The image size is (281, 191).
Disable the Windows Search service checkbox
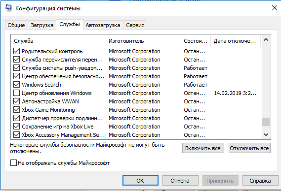click(x=16, y=85)
